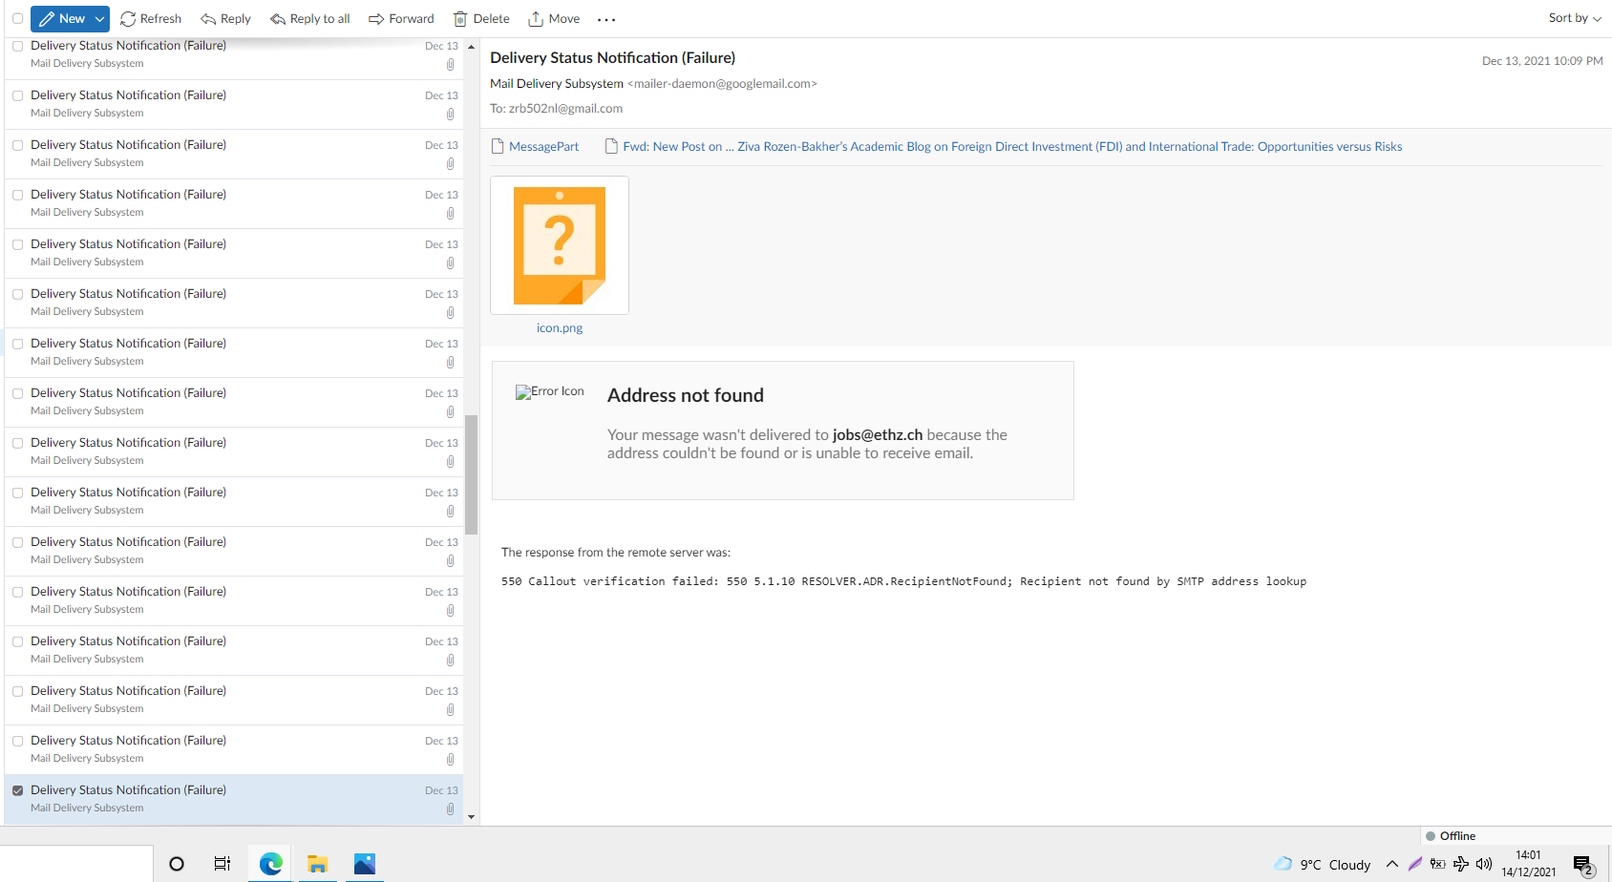The width and height of the screenshot is (1612, 882).
Task: Click the icon.png attachment thumbnail
Action: [x=560, y=245]
